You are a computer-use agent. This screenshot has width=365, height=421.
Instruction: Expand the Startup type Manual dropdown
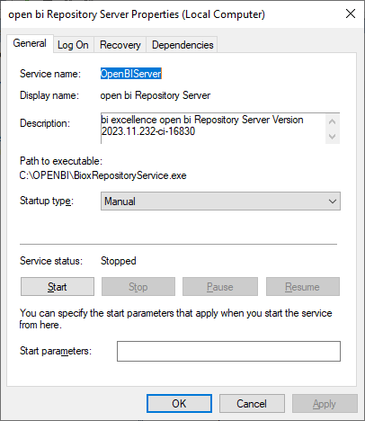220,202
